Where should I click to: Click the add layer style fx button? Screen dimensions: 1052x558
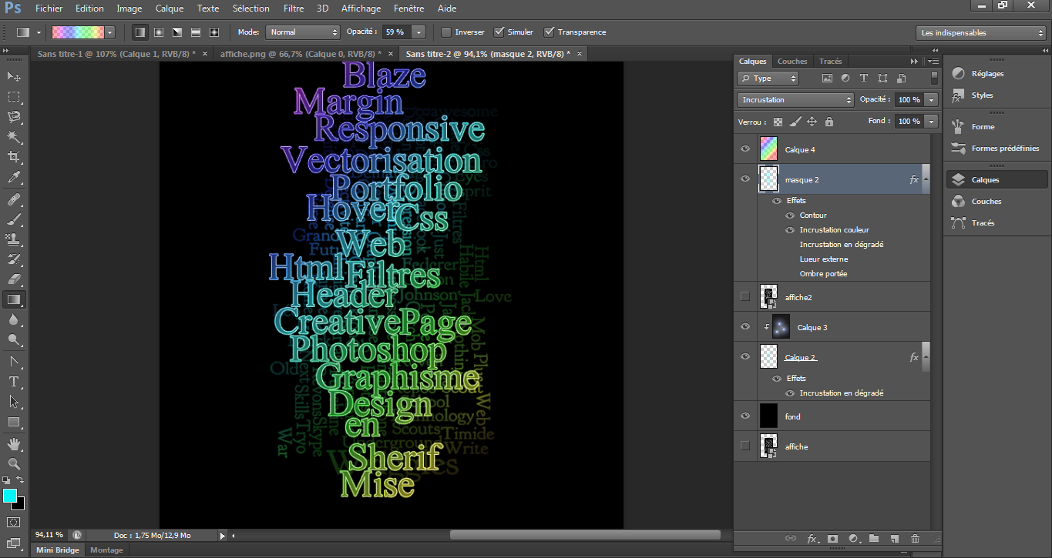click(x=812, y=539)
